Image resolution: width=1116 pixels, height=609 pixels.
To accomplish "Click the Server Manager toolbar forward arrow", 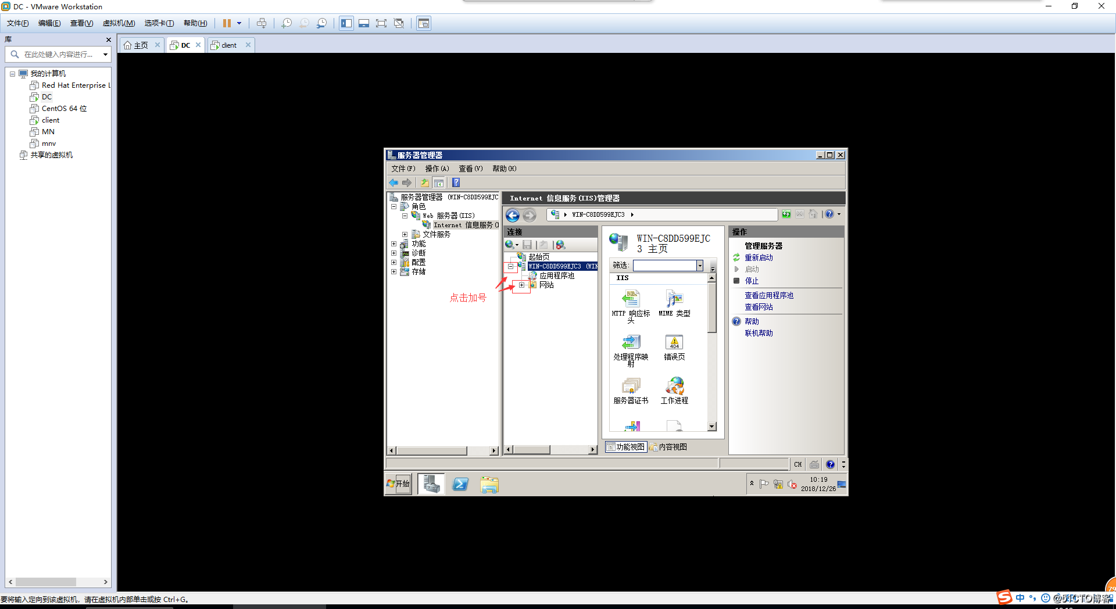I will [407, 182].
